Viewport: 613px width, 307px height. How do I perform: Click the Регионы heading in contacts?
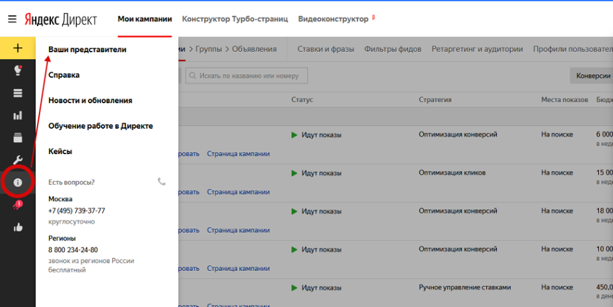pos(62,238)
